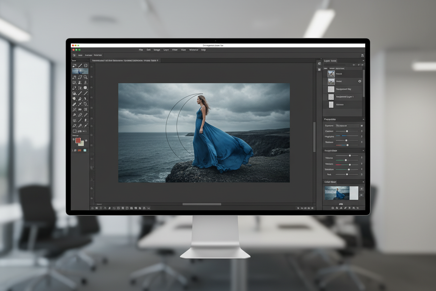This screenshot has height=291, width=436.
Task: Collapse the Properties panel
Action: tap(364, 119)
